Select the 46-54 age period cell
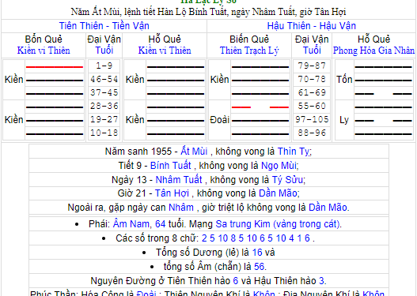417x296 pixels. click(104, 79)
